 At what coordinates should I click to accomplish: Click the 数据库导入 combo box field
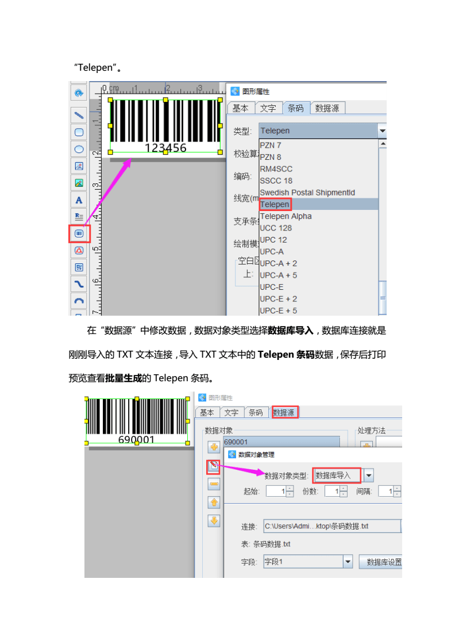point(337,476)
